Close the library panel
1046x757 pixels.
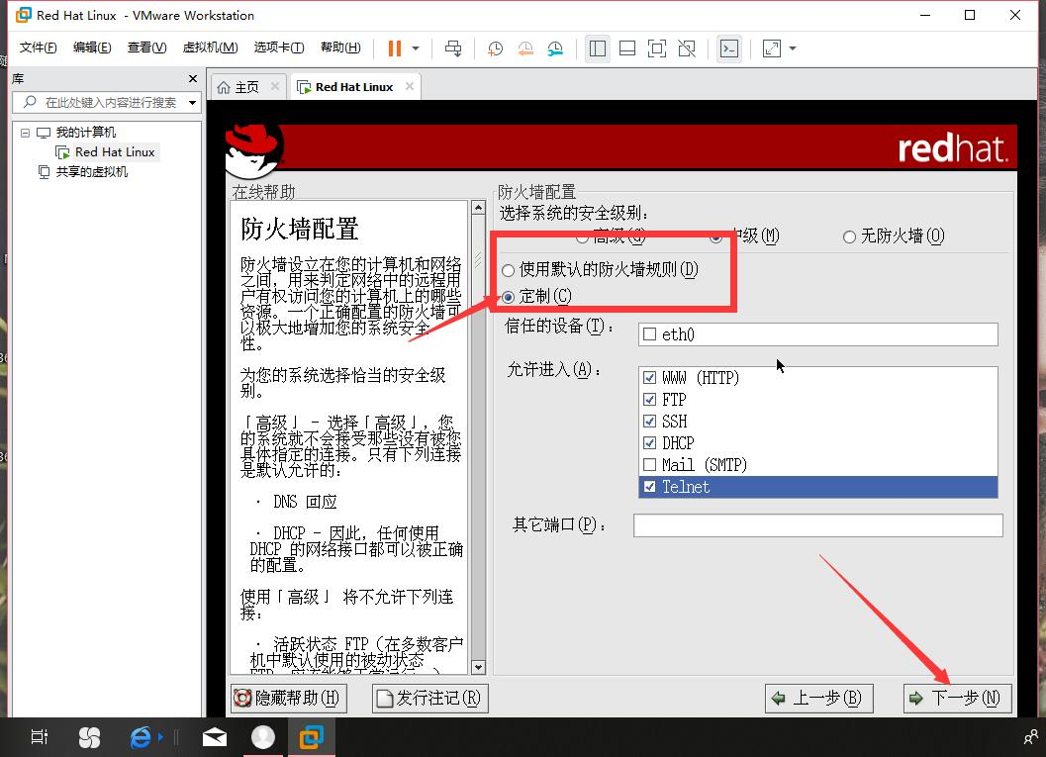193,79
